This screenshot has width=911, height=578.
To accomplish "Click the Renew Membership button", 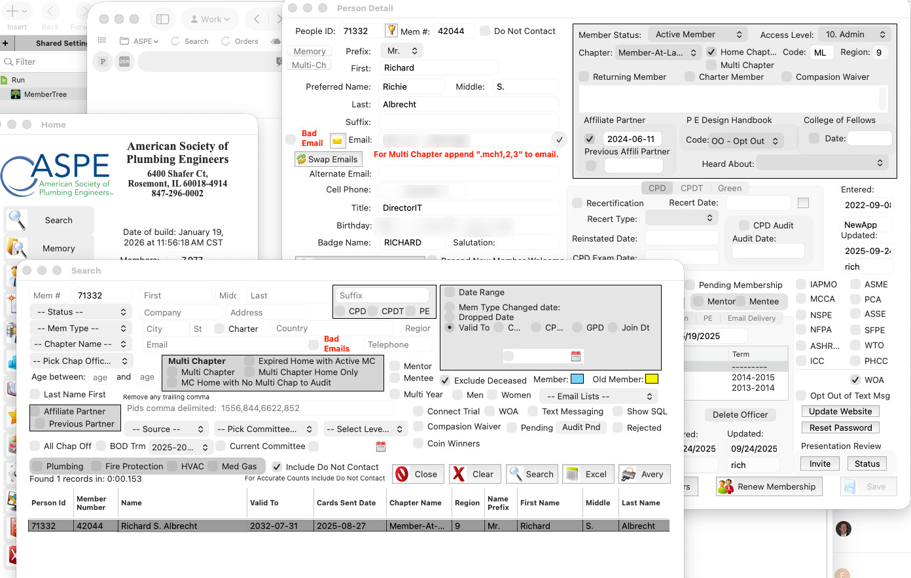I will 768,486.
